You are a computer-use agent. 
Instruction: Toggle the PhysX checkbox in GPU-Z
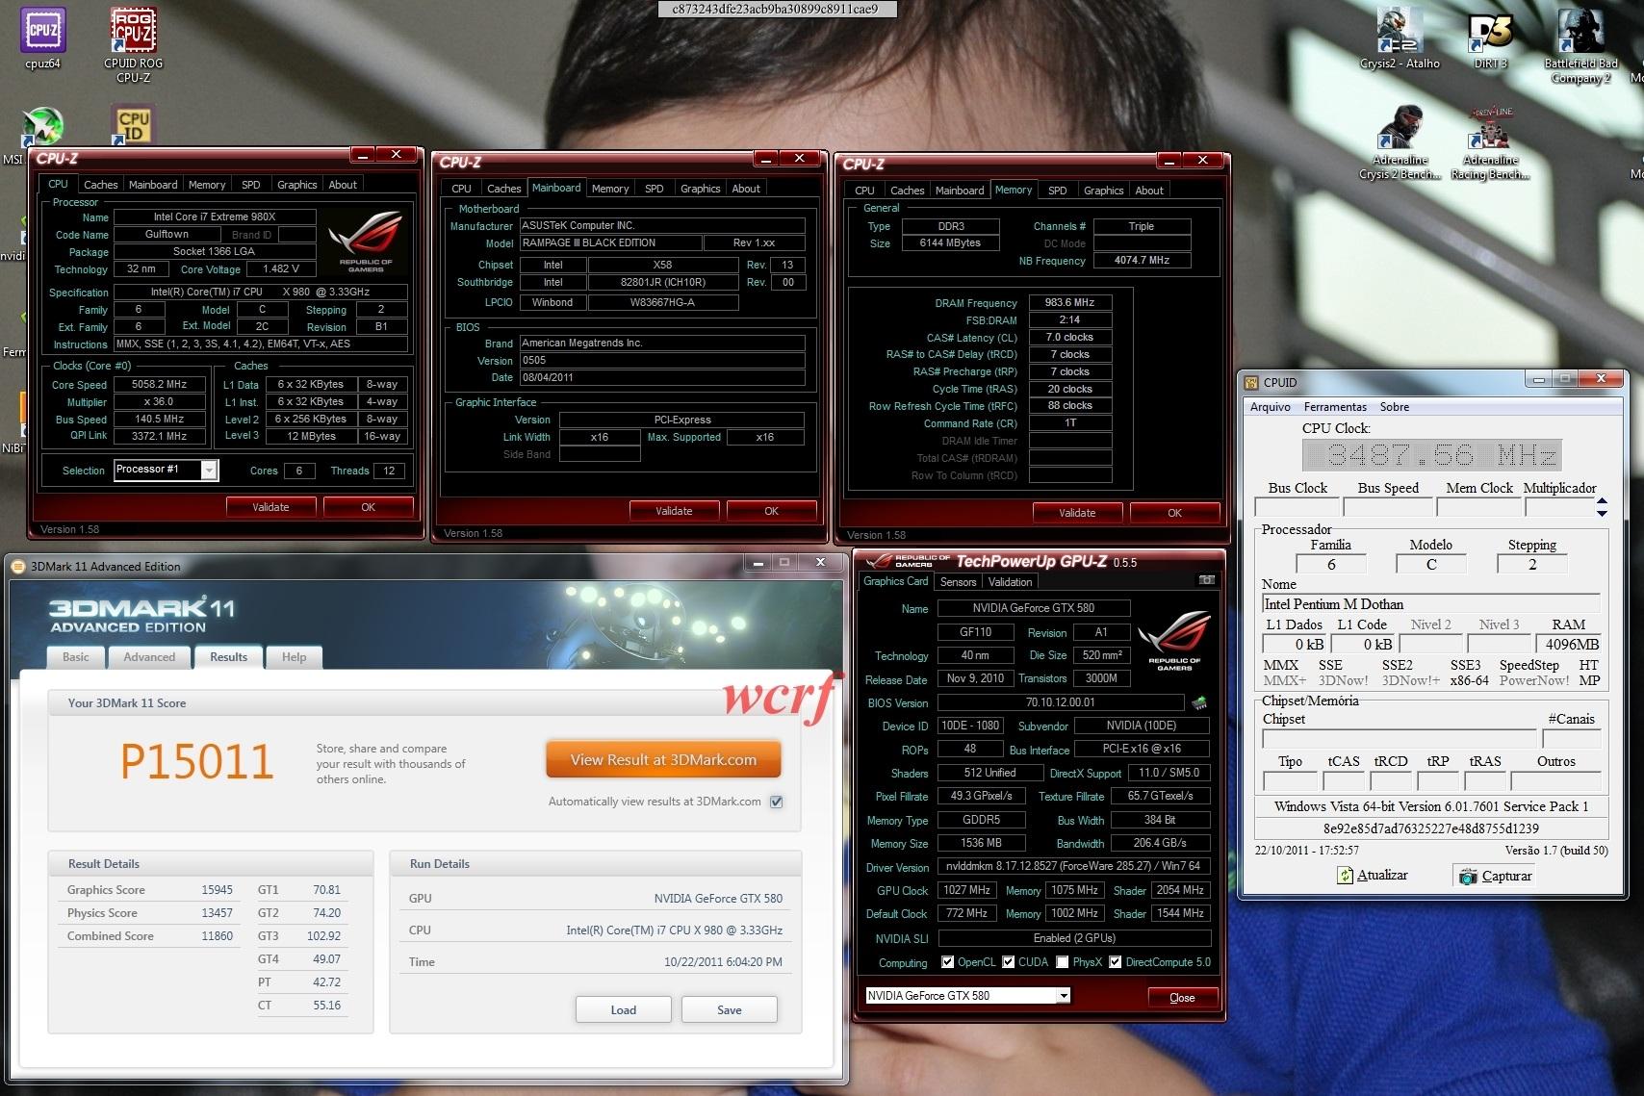[1062, 962]
